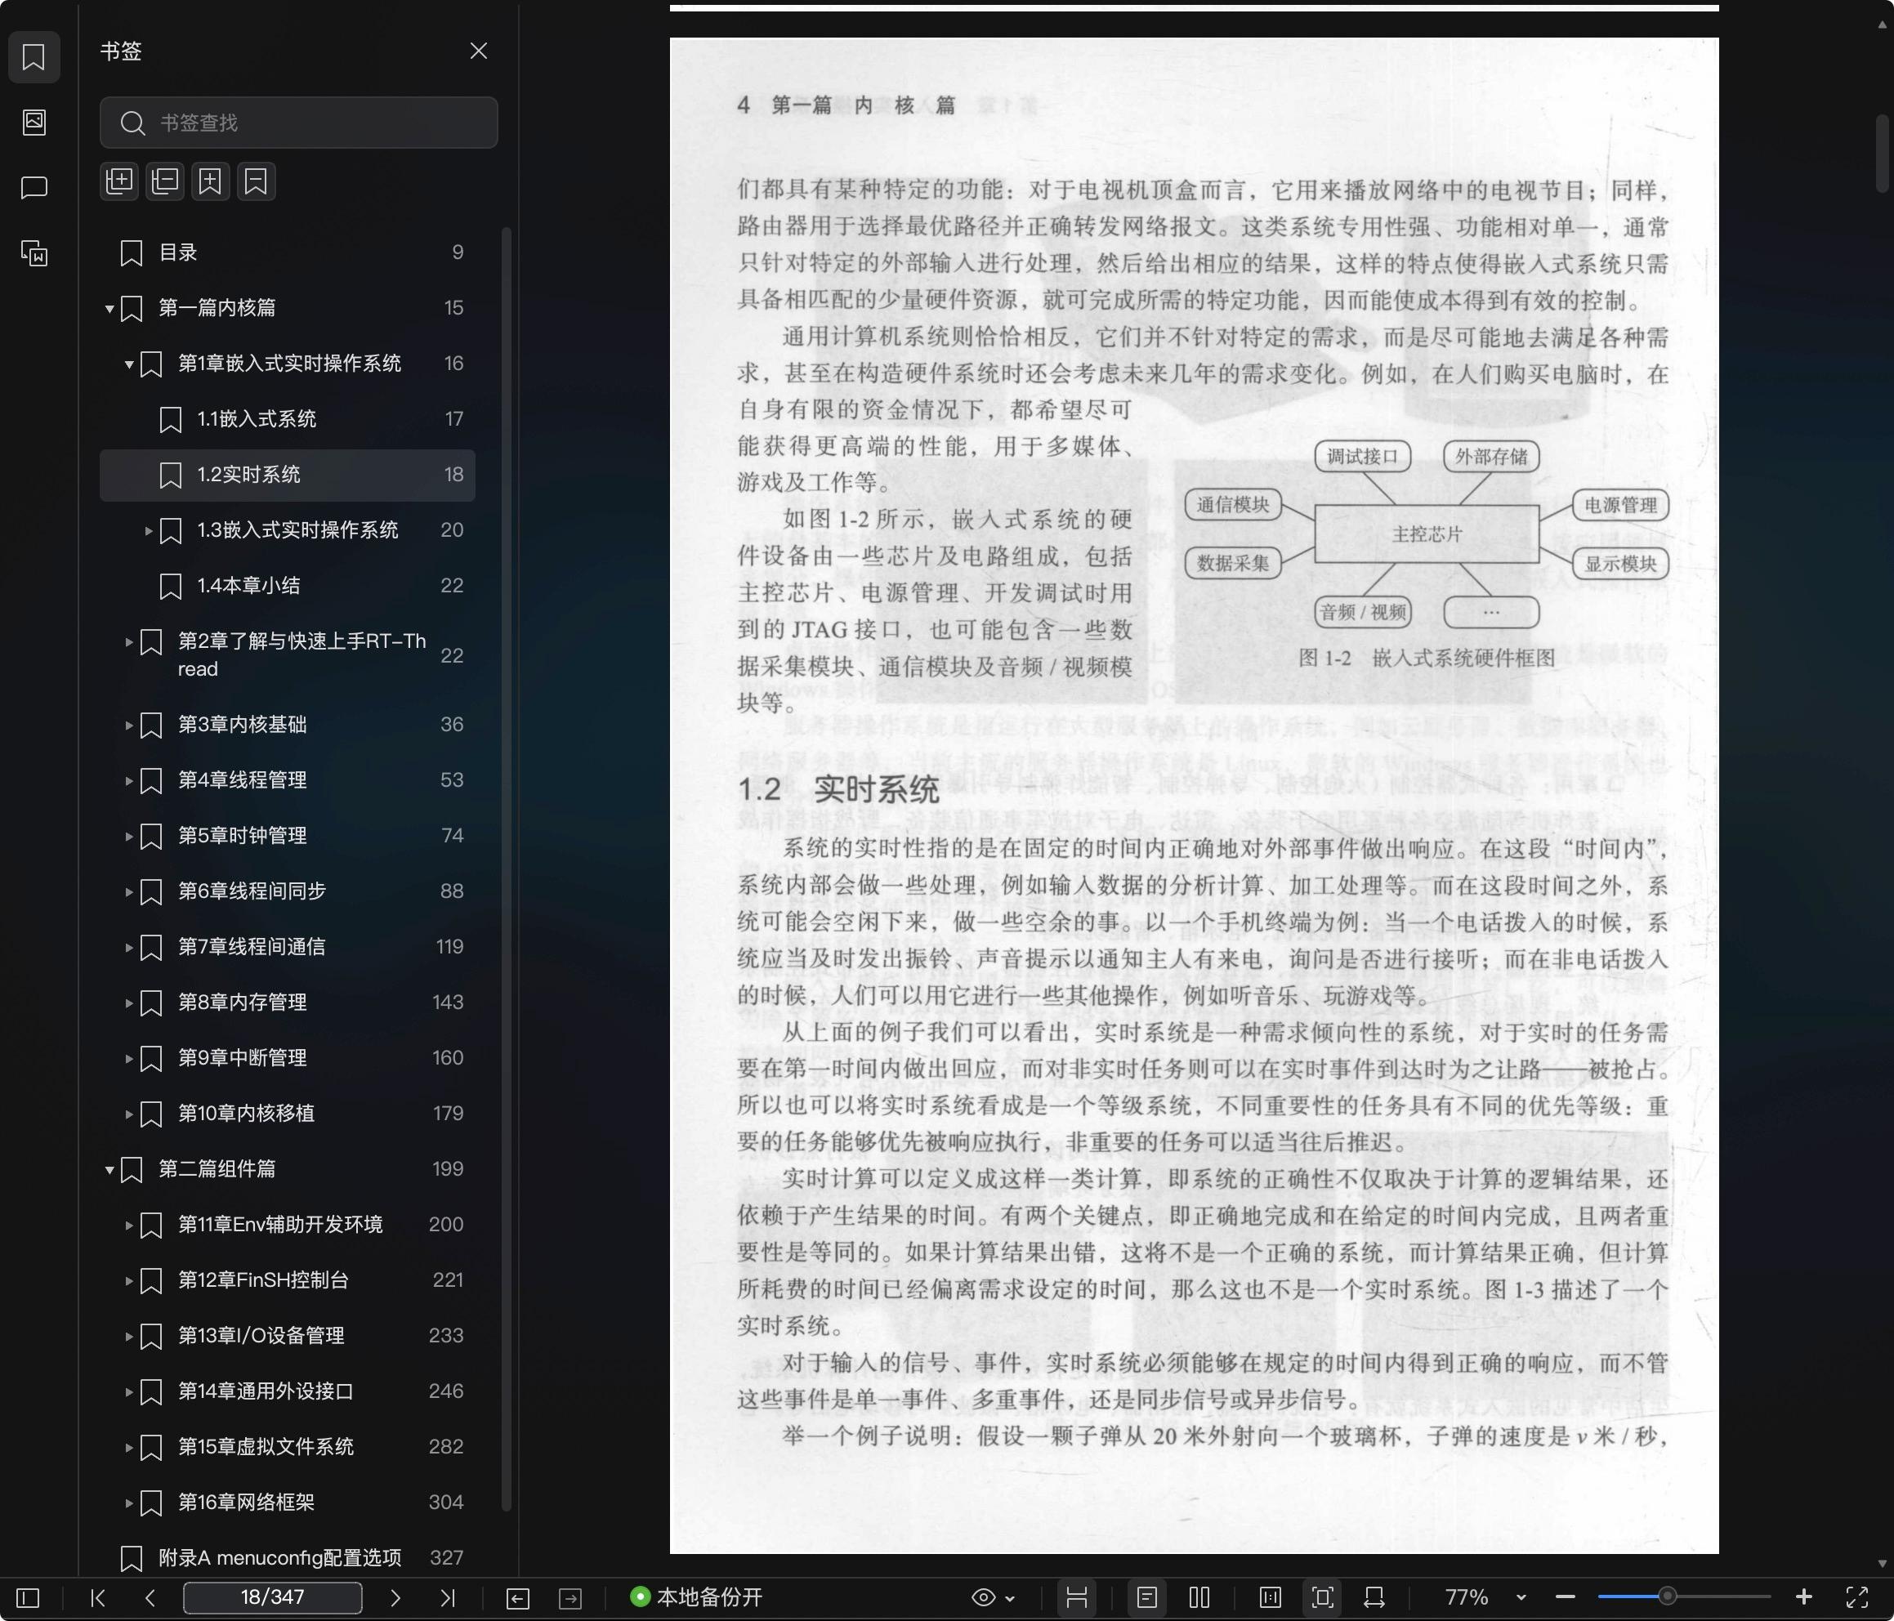The height and width of the screenshot is (1621, 1894).
Task: Jump to the last page
Action: [447, 1598]
